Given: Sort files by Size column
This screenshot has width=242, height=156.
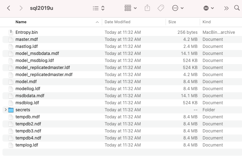Looking at the screenshot, I should pos(172,22).
